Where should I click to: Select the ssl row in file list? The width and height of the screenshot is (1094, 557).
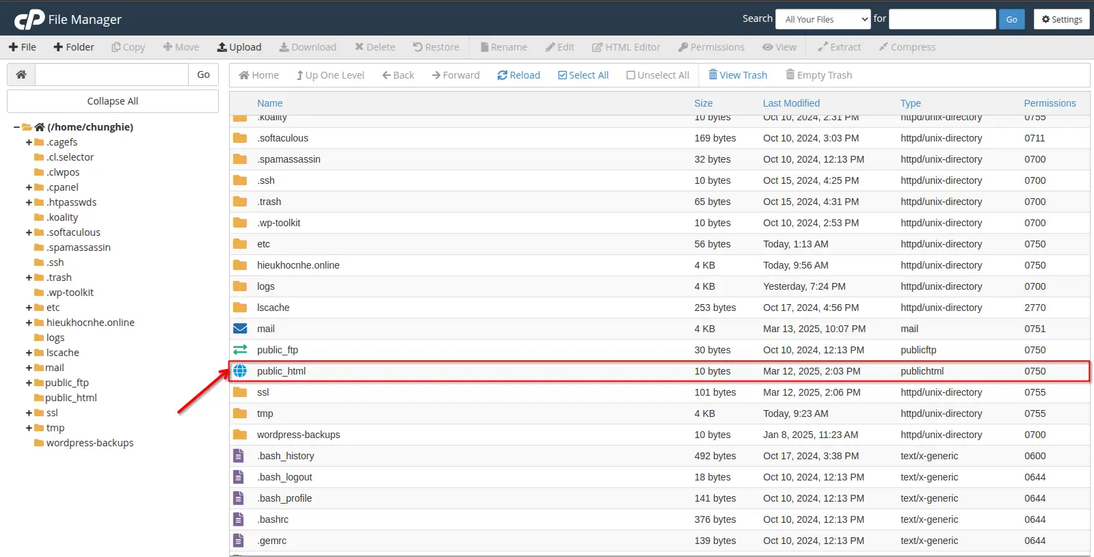tap(659, 392)
